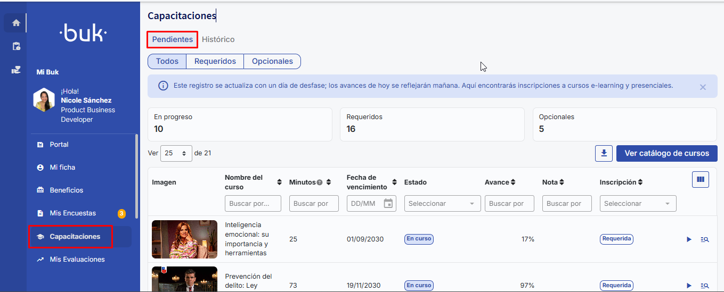Click the hand-holding benefits rail icon
724x292 pixels.
(x=16, y=70)
